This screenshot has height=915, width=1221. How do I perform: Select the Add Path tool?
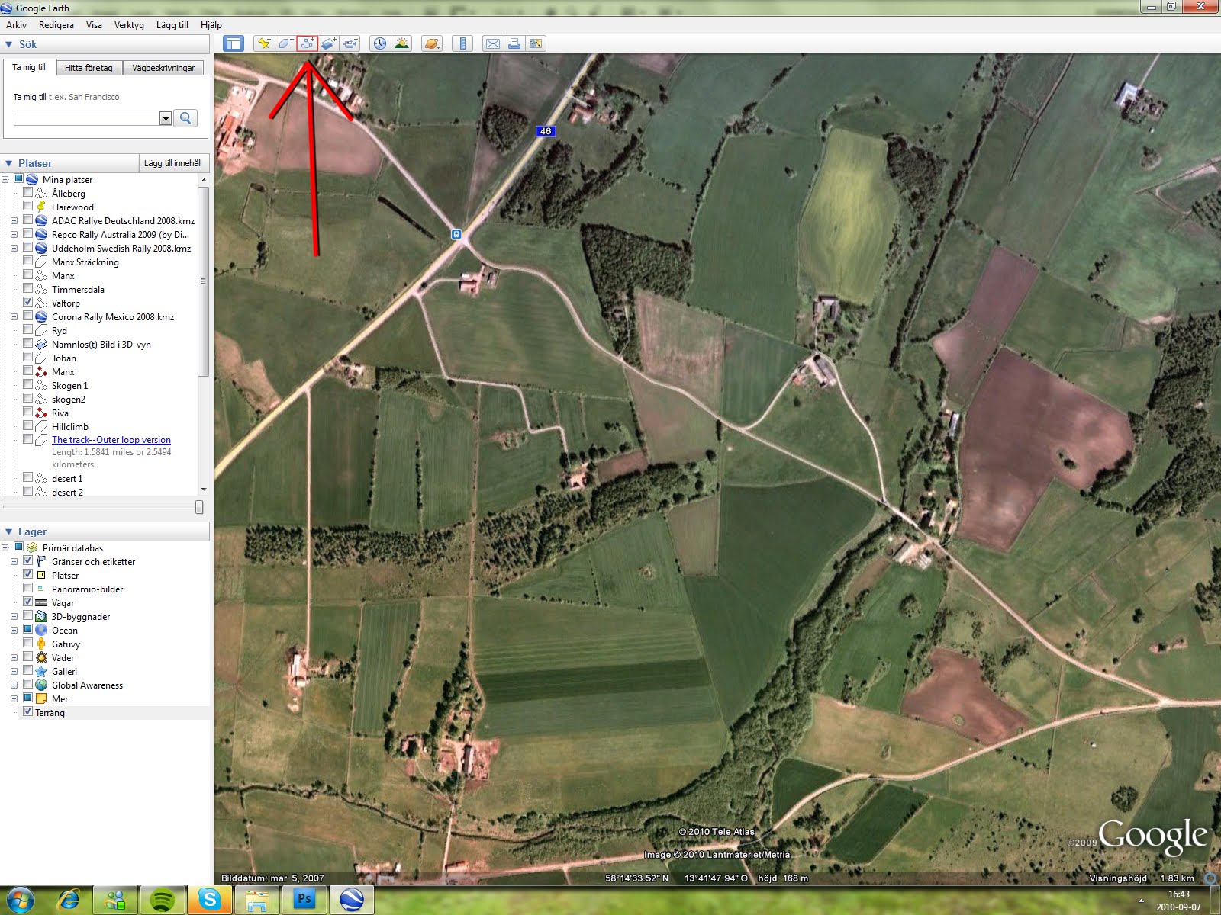point(307,43)
